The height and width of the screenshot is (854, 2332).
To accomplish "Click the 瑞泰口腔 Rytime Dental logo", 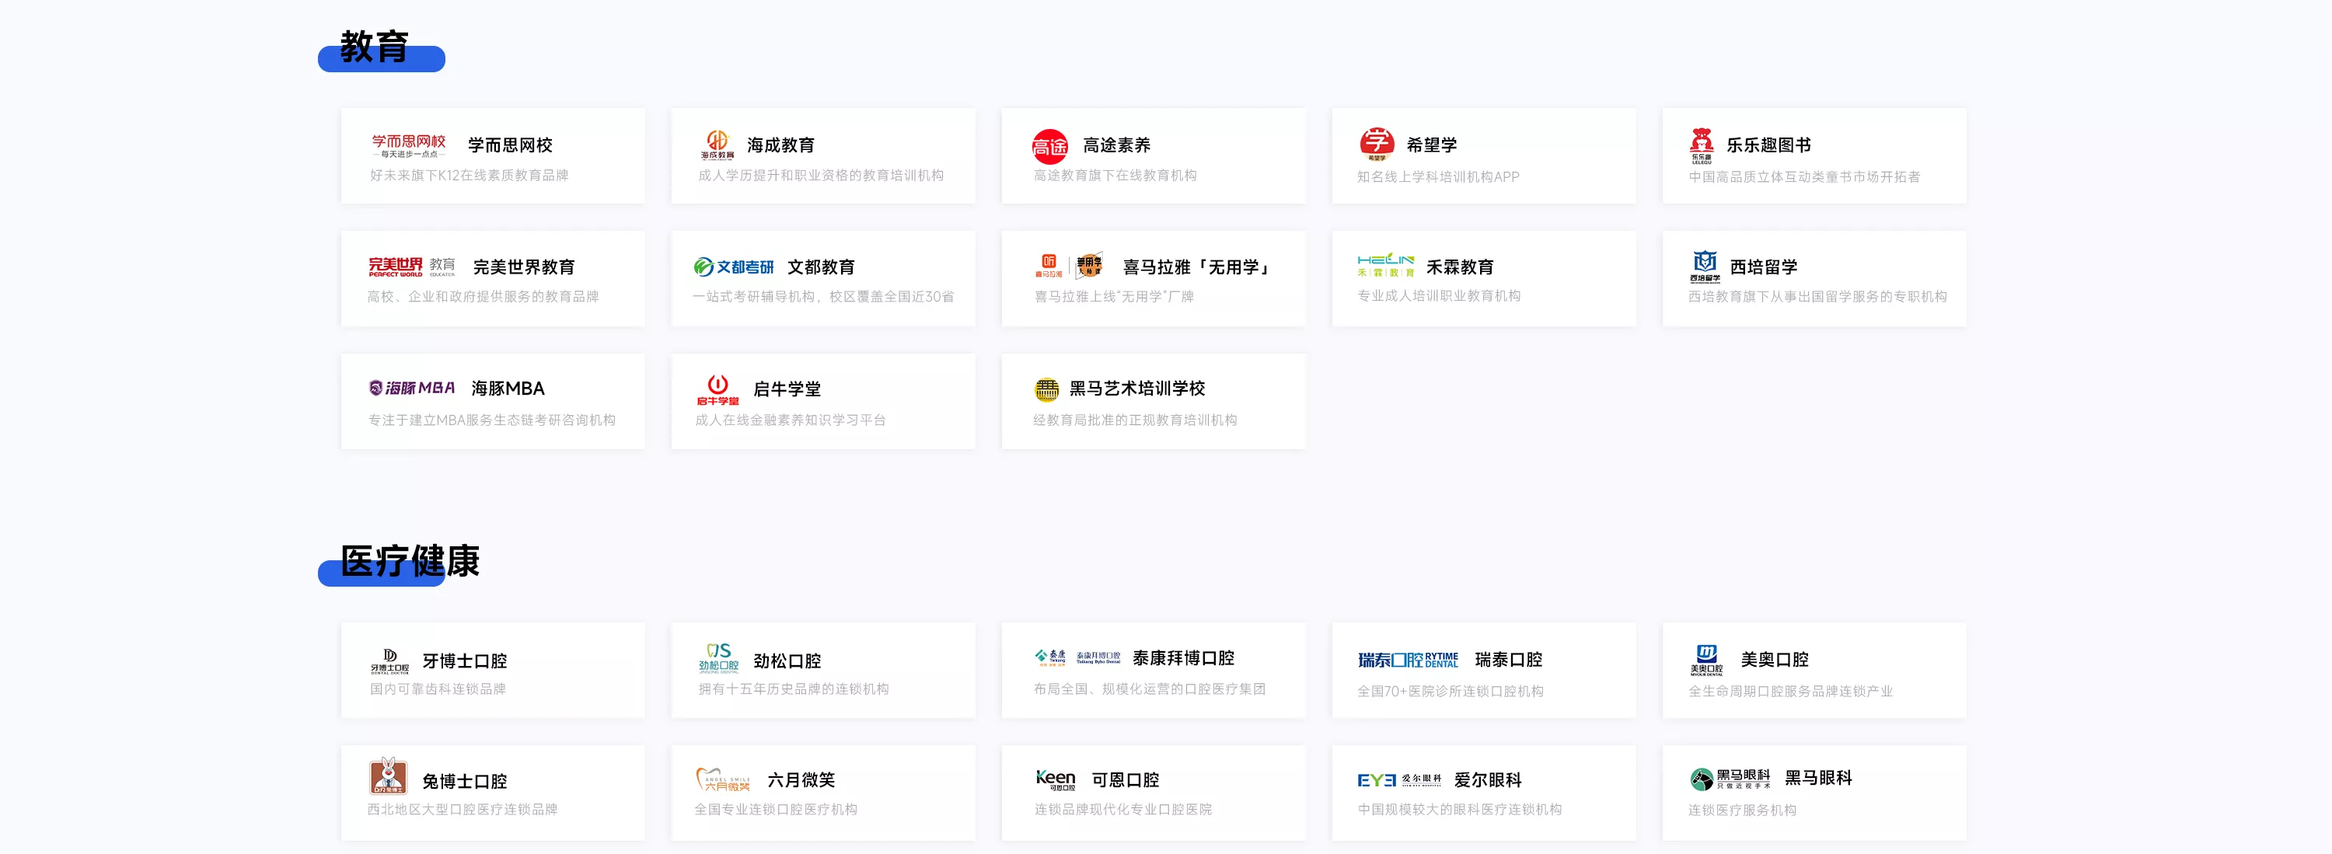I will pos(1408,660).
